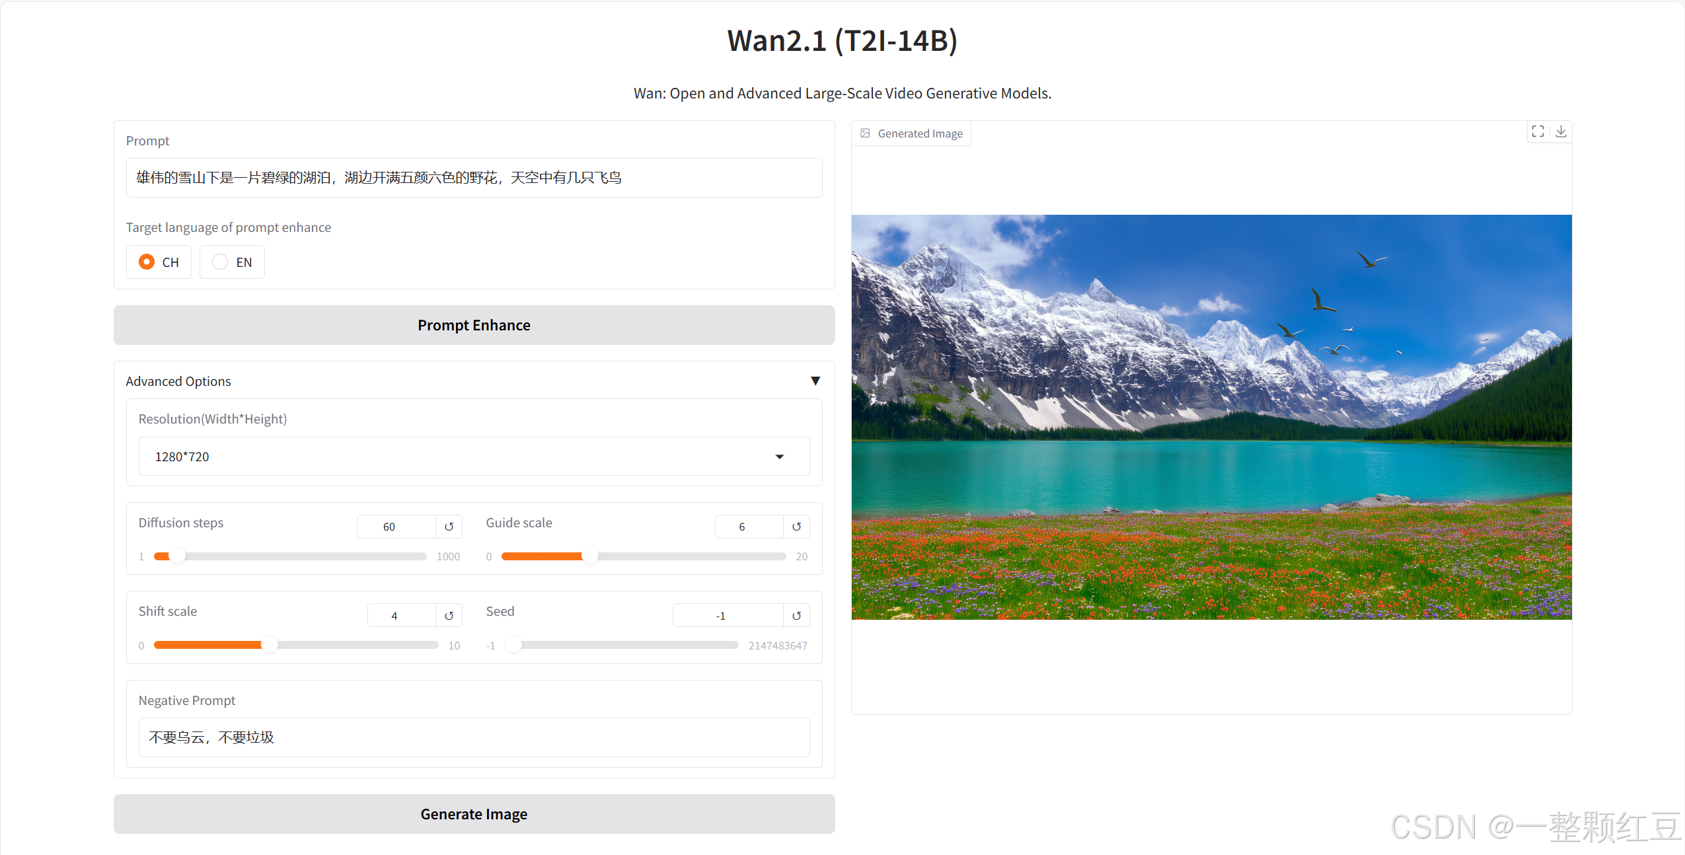Click the Diffusion steps slider track

[x=297, y=556]
